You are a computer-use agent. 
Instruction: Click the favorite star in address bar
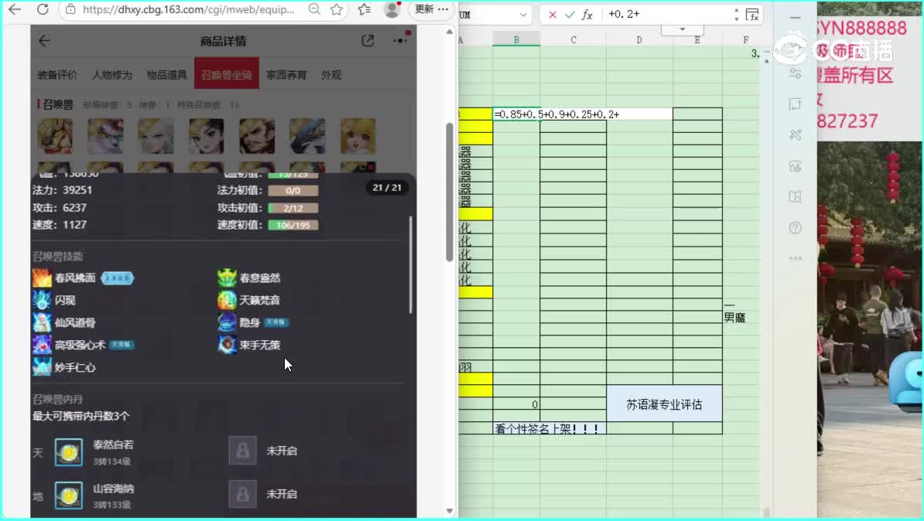tap(337, 9)
